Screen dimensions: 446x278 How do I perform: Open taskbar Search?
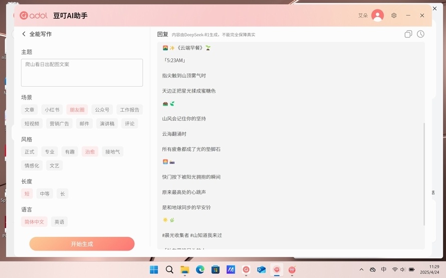point(169,269)
